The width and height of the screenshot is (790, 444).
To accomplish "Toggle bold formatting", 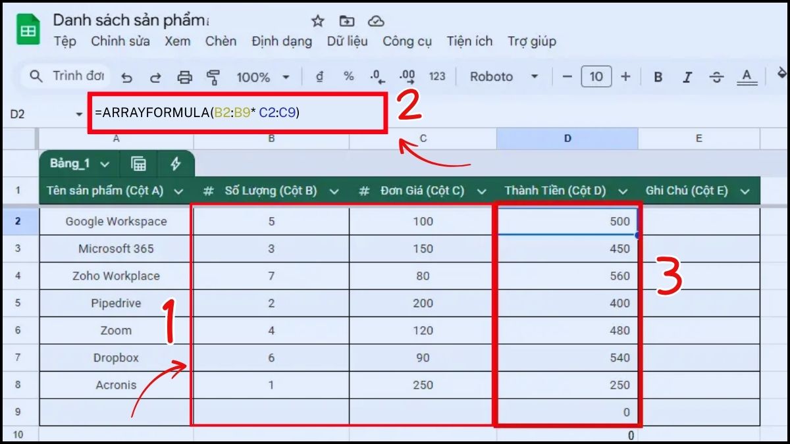I will coord(657,76).
